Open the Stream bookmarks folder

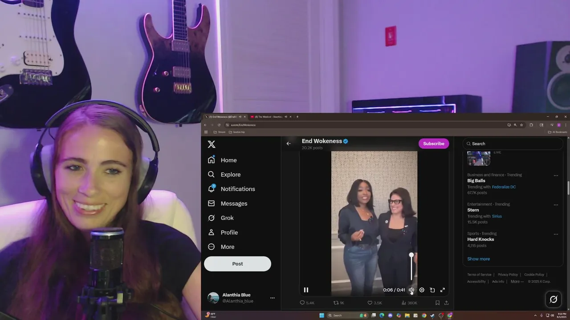click(x=220, y=132)
